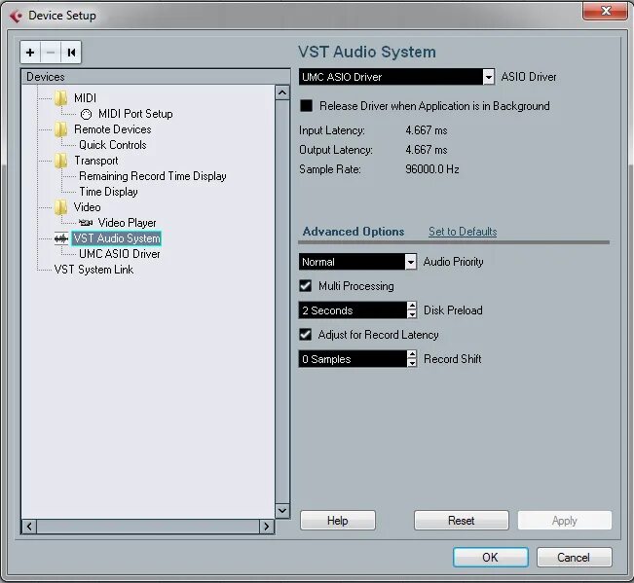Click the Remote Devices folder icon
Screen dimensions: 634x583
(x=61, y=129)
